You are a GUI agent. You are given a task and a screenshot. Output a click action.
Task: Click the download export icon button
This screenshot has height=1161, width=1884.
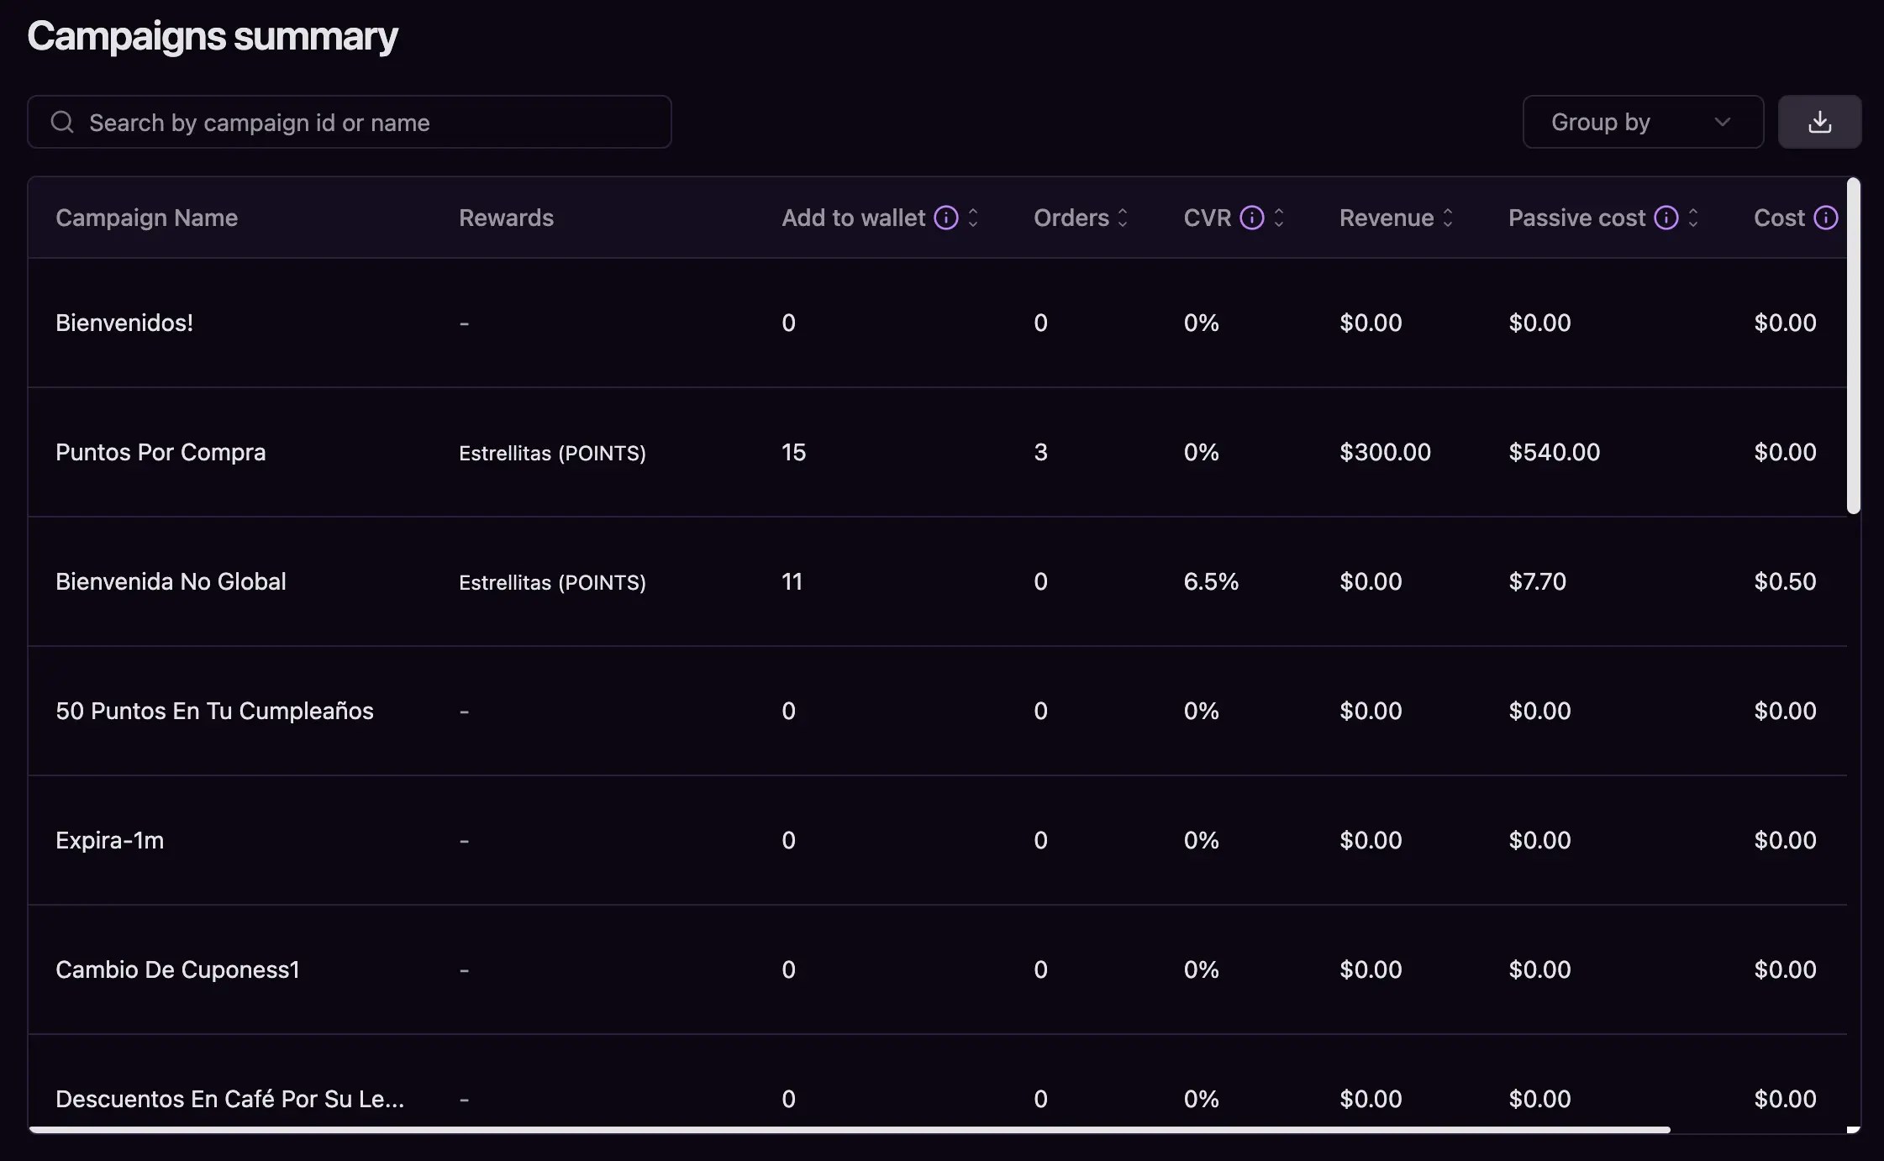pyautogui.click(x=1819, y=122)
